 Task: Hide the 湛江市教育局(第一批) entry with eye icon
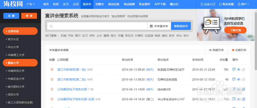239,70
